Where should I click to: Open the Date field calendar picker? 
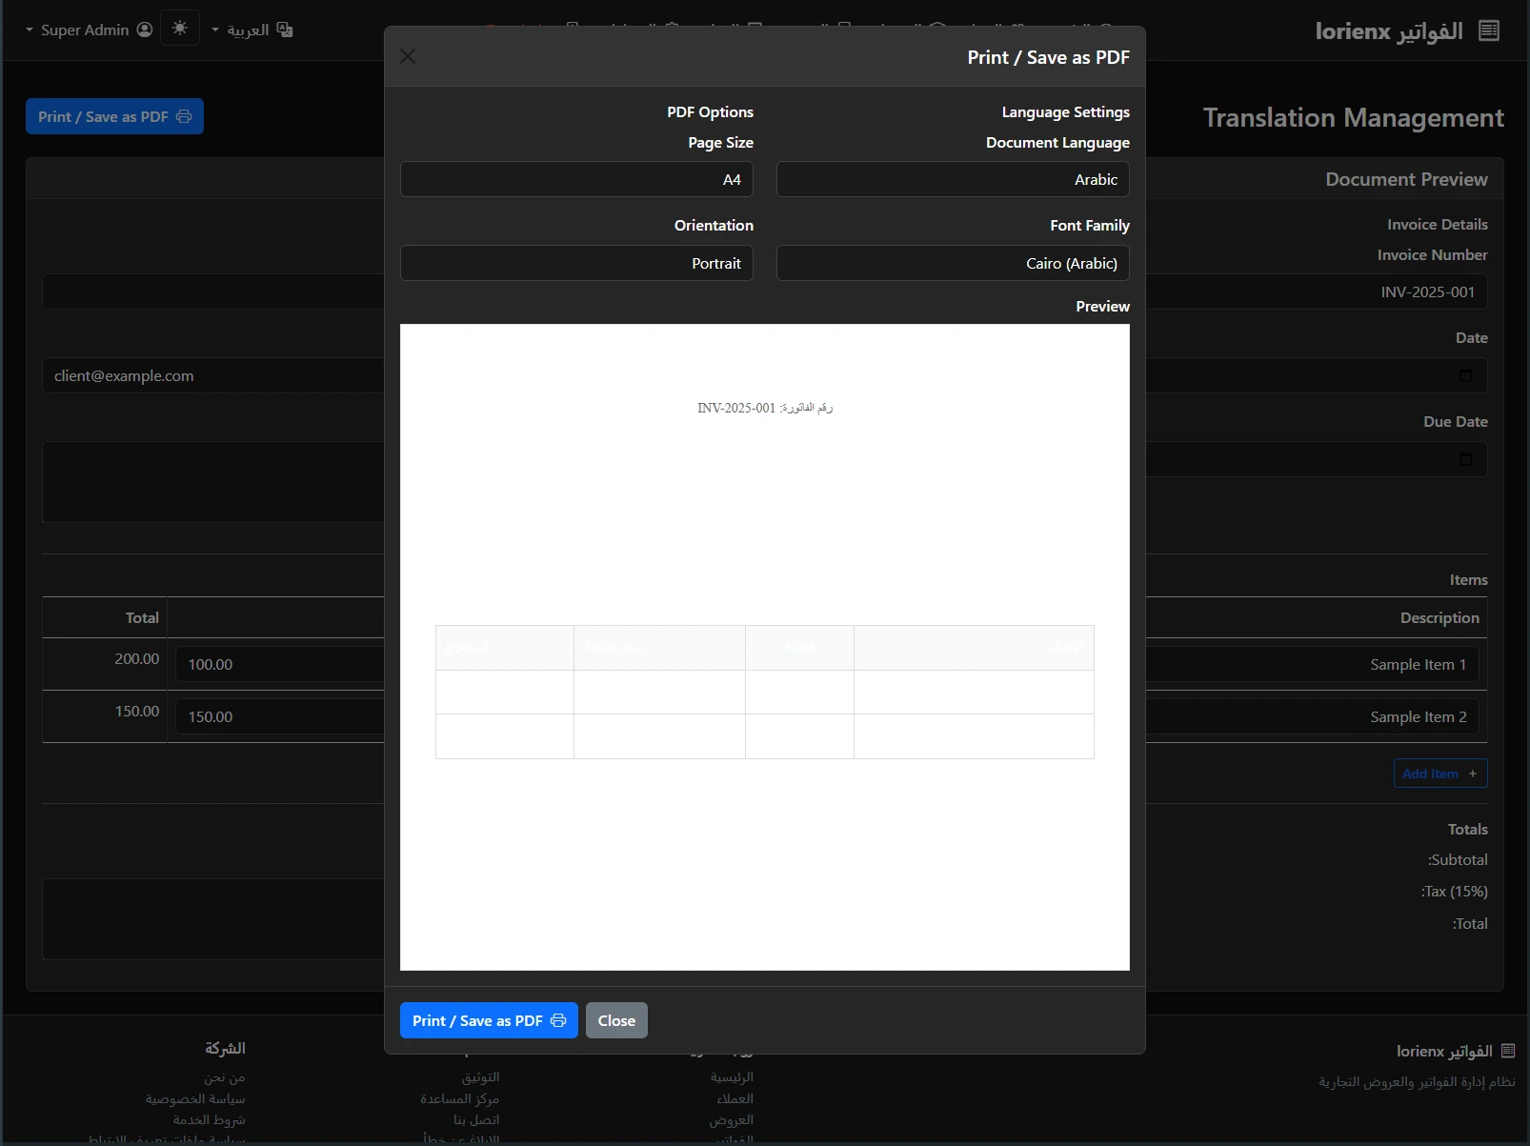[1466, 375]
